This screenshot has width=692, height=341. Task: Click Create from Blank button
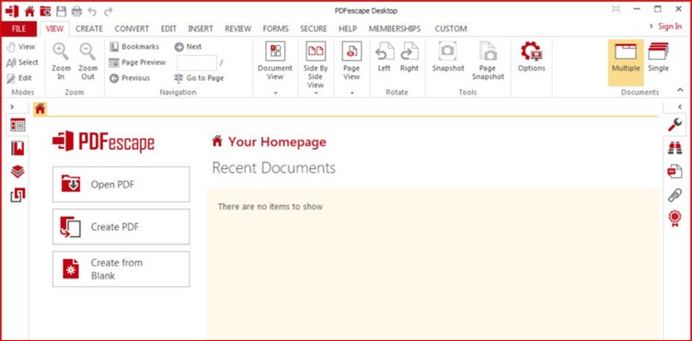tap(121, 269)
